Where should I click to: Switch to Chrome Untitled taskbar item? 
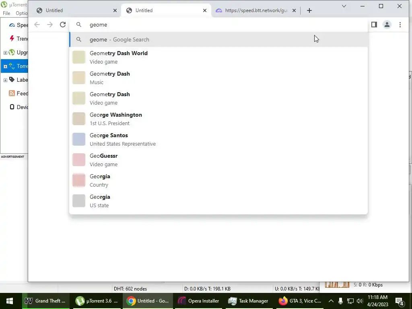coord(147,301)
